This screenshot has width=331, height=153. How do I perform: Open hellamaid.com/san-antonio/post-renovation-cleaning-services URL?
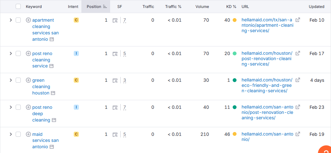click(x=267, y=112)
